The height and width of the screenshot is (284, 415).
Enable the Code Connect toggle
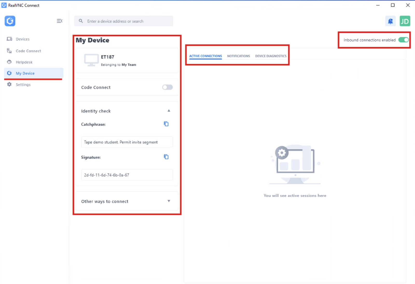tap(167, 87)
